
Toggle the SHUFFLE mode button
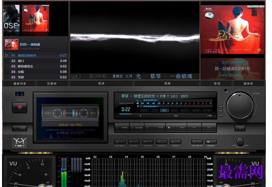(162, 142)
